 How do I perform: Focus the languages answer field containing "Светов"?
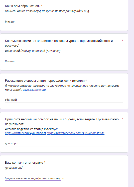pos(34,61)
